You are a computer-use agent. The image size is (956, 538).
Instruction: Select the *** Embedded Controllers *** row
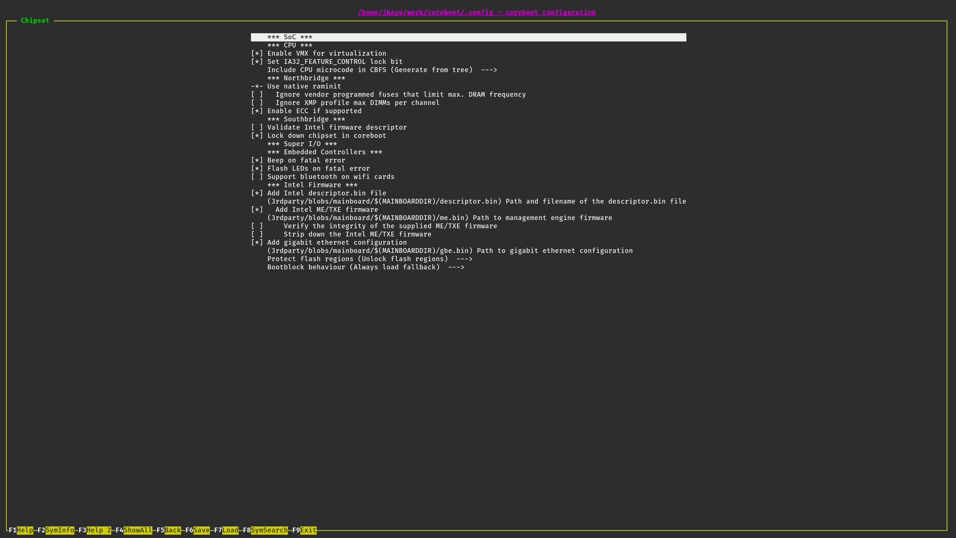point(325,152)
